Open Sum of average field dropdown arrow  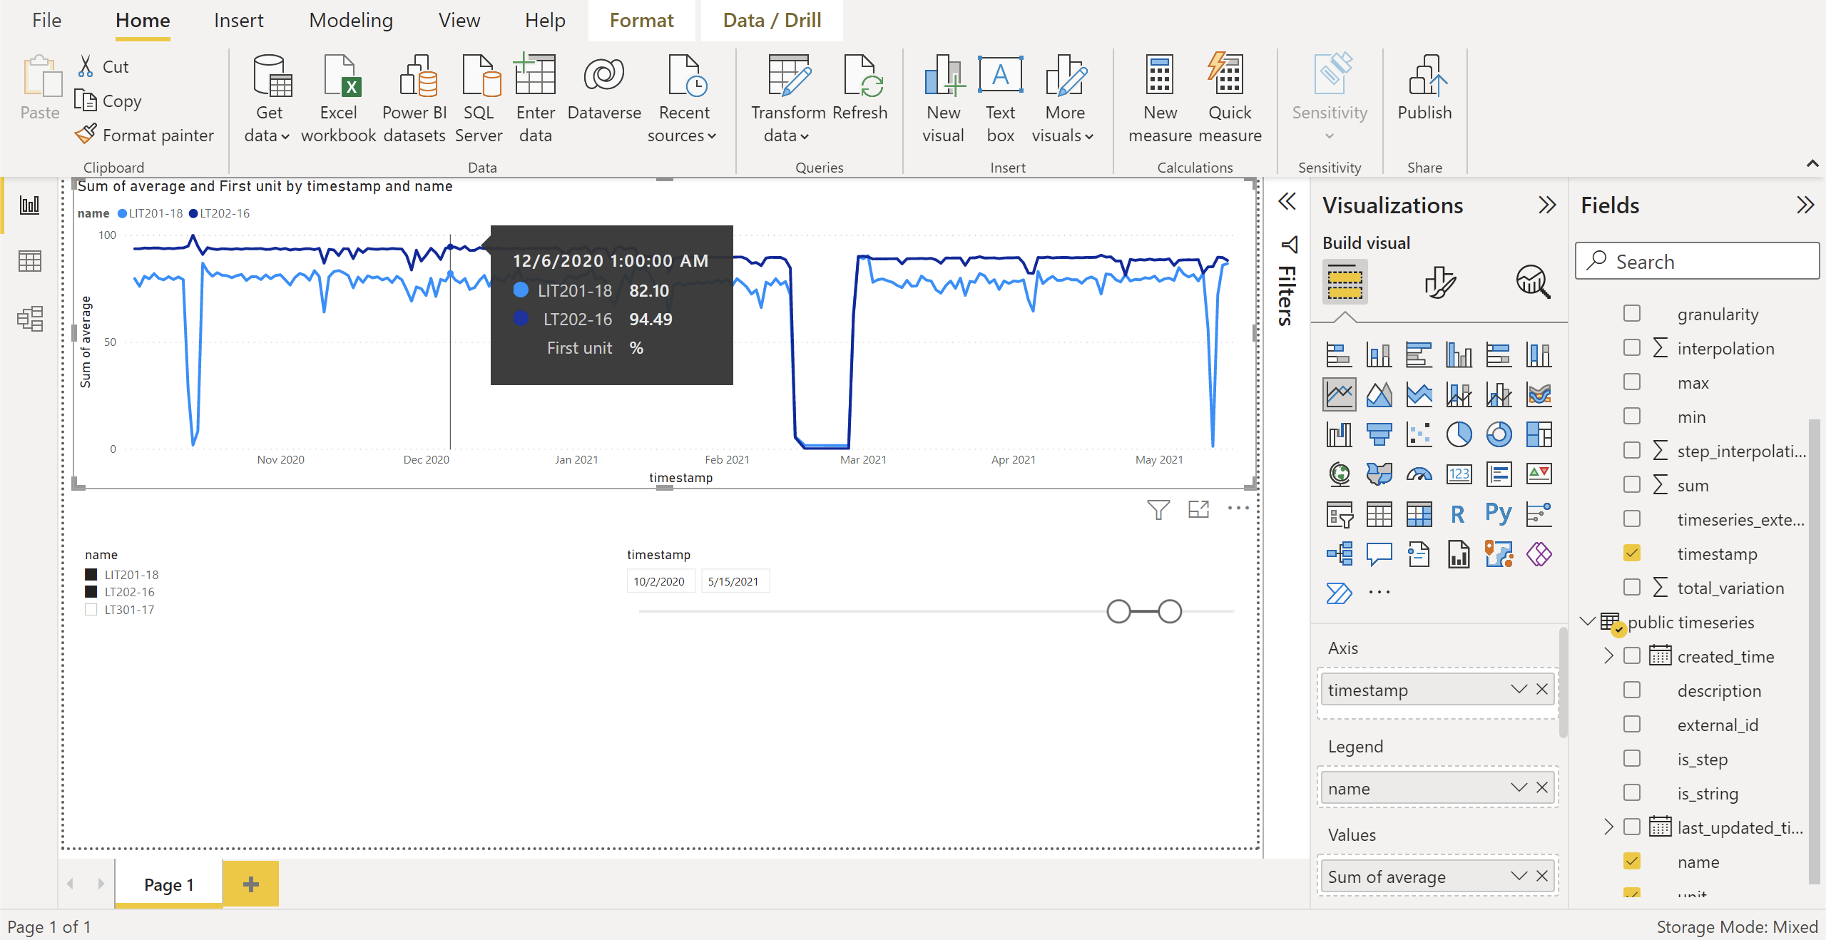point(1519,876)
